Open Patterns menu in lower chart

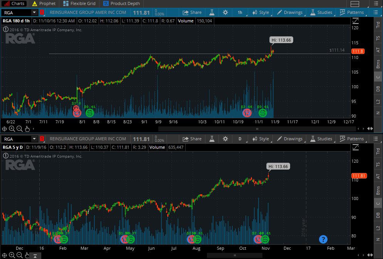[x=352, y=139]
